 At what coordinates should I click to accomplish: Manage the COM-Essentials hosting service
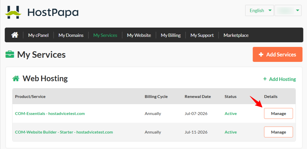(x=278, y=113)
